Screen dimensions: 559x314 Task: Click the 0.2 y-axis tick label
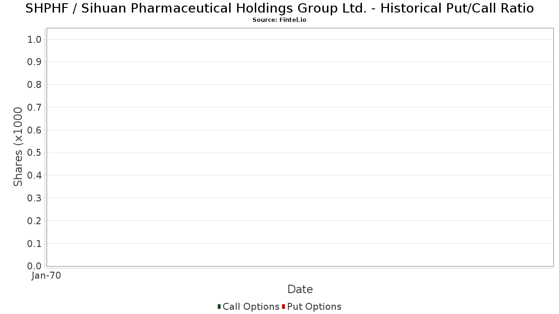[35, 221]
